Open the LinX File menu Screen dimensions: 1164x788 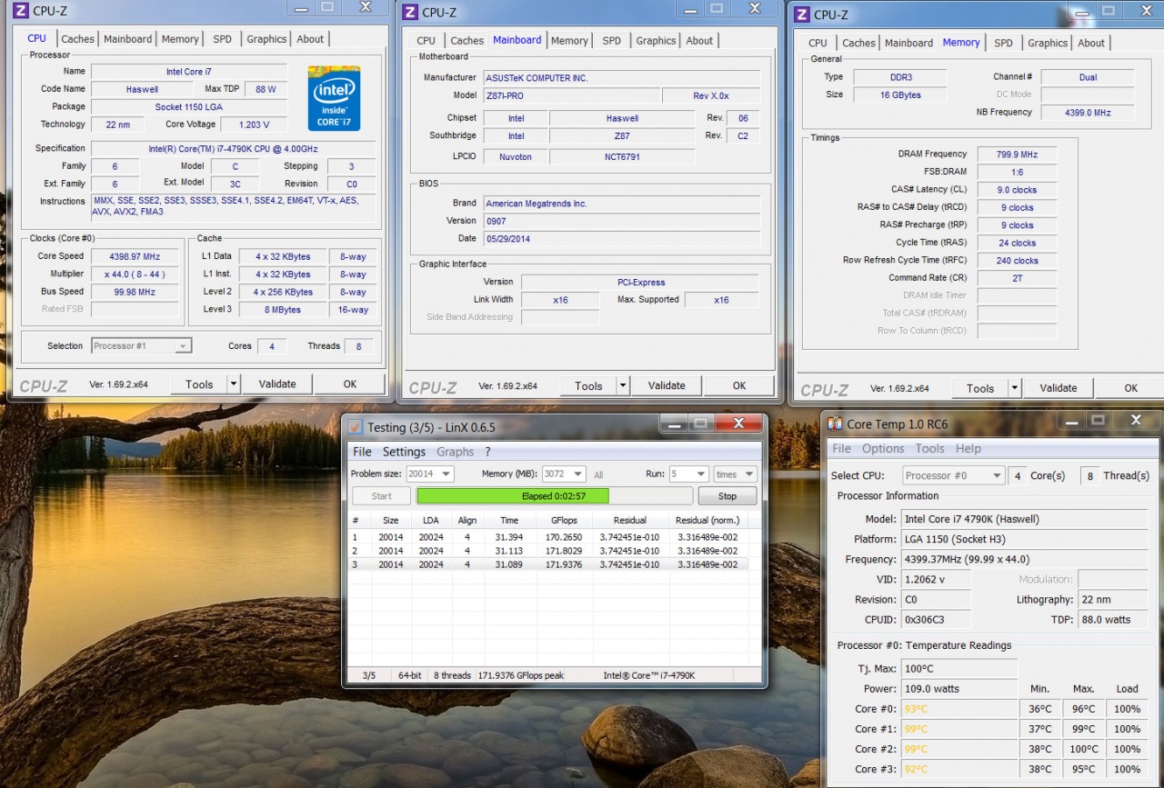362,452
